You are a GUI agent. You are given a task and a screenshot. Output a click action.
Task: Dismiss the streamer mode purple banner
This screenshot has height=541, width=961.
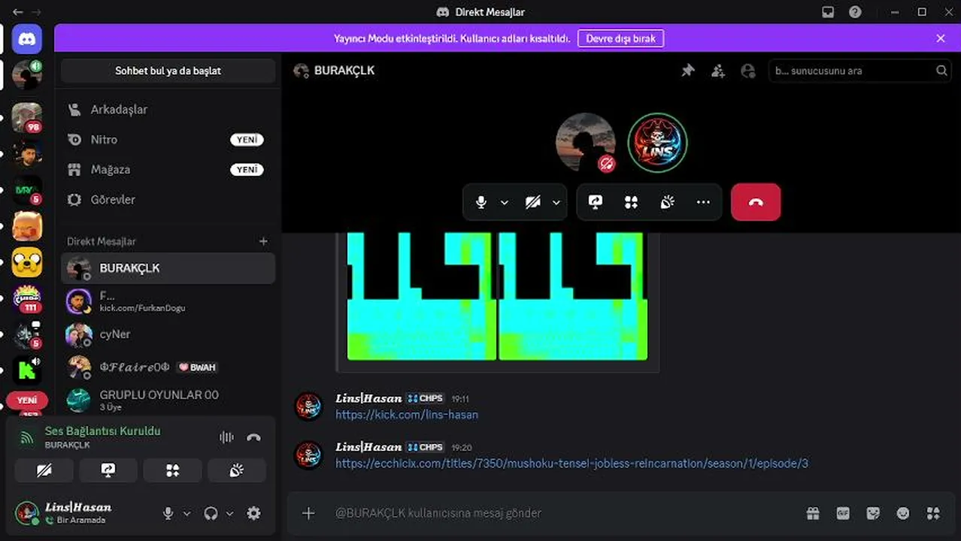click(941, 38)
